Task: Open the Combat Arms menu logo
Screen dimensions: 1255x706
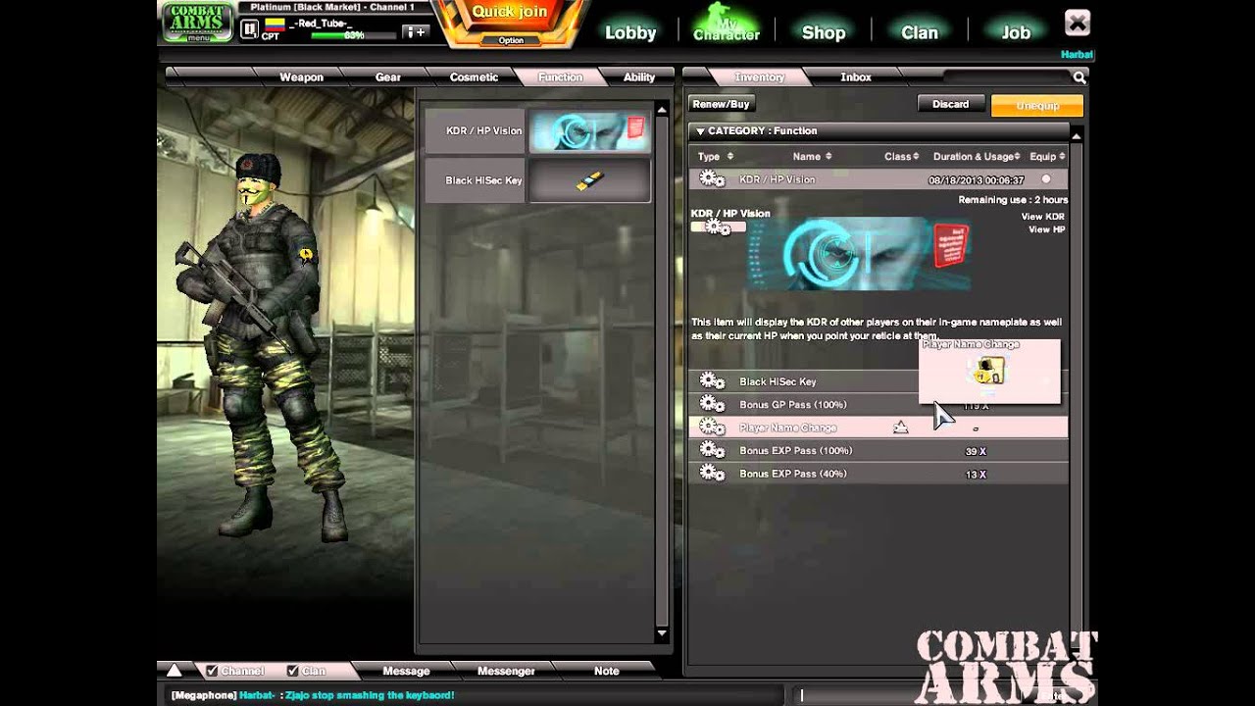Action: tap(197, 23)
